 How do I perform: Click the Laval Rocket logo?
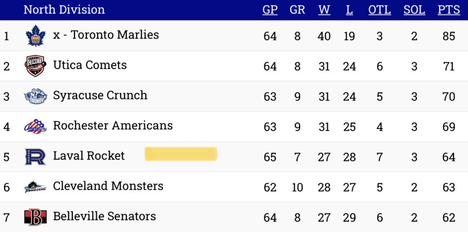35,157
